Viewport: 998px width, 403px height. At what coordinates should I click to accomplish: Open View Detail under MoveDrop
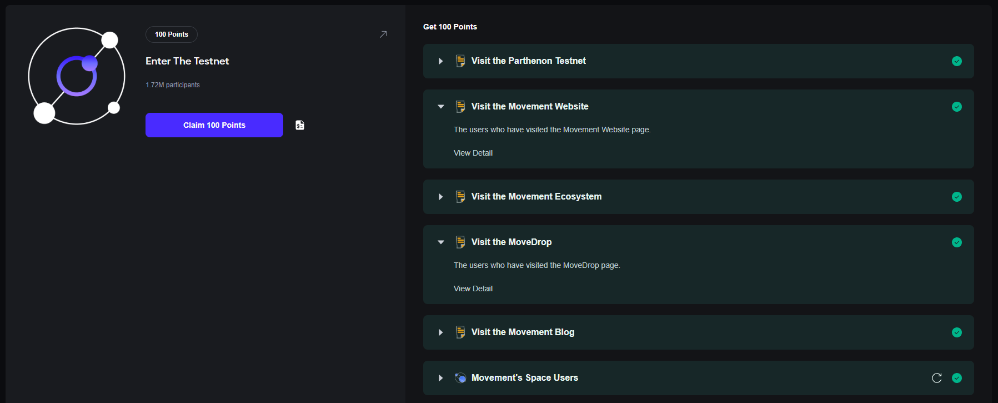[x=473, y=288]
